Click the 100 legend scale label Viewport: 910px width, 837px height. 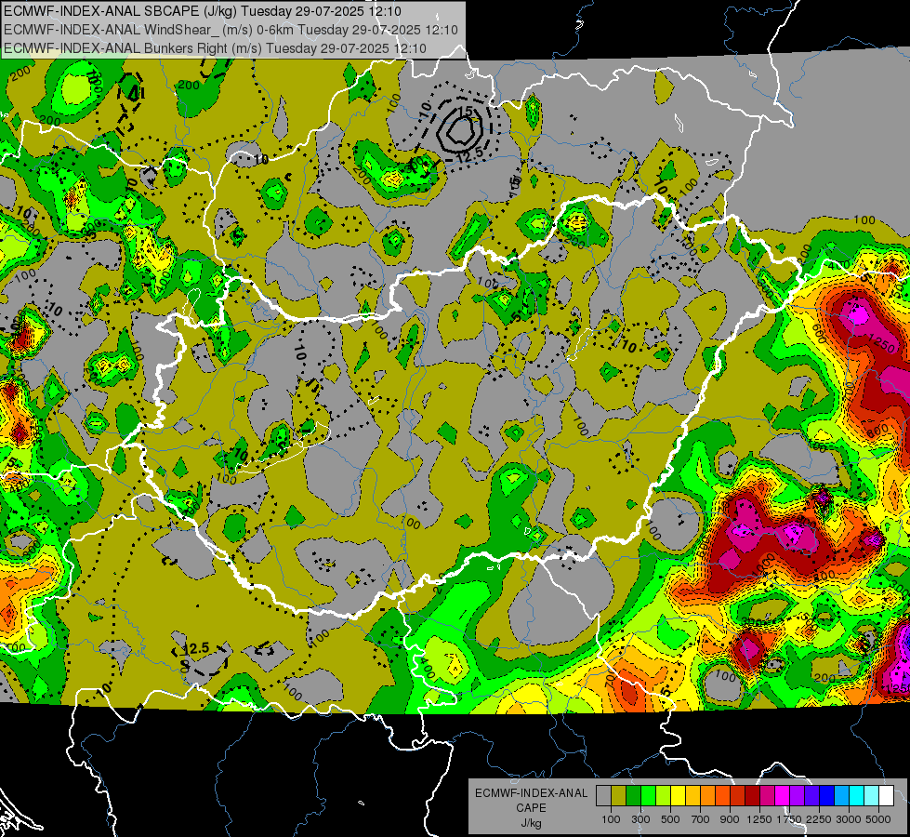pyautogui.click(x=611, y=819)
